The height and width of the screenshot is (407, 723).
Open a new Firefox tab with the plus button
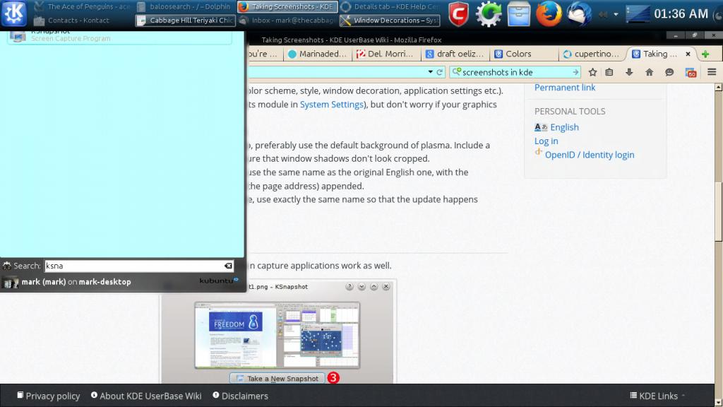point(705,54)
